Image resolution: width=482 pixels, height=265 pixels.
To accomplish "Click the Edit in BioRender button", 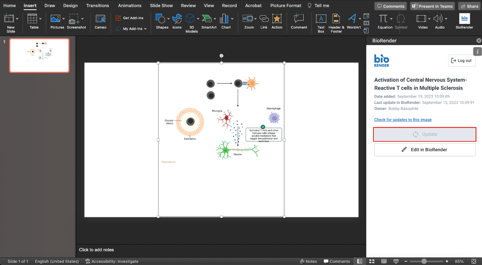I will click(425, 150).
